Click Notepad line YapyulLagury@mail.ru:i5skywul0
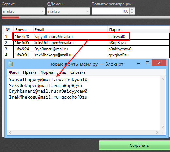This screenshot has height=152, width=170. click(x=48, y=79)
